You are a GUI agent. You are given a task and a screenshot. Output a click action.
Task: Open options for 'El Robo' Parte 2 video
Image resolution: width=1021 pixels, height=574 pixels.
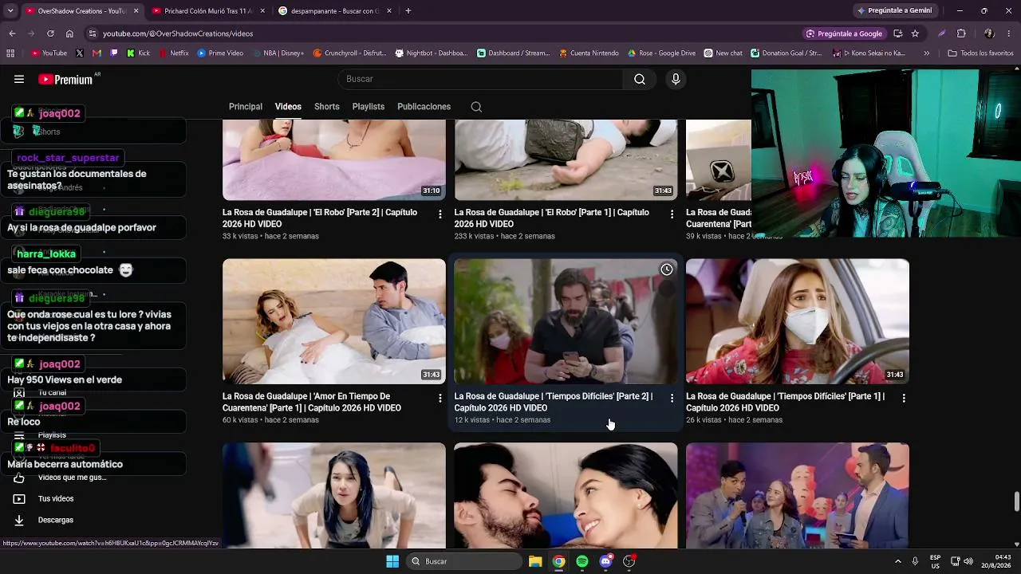click(440, 214)
